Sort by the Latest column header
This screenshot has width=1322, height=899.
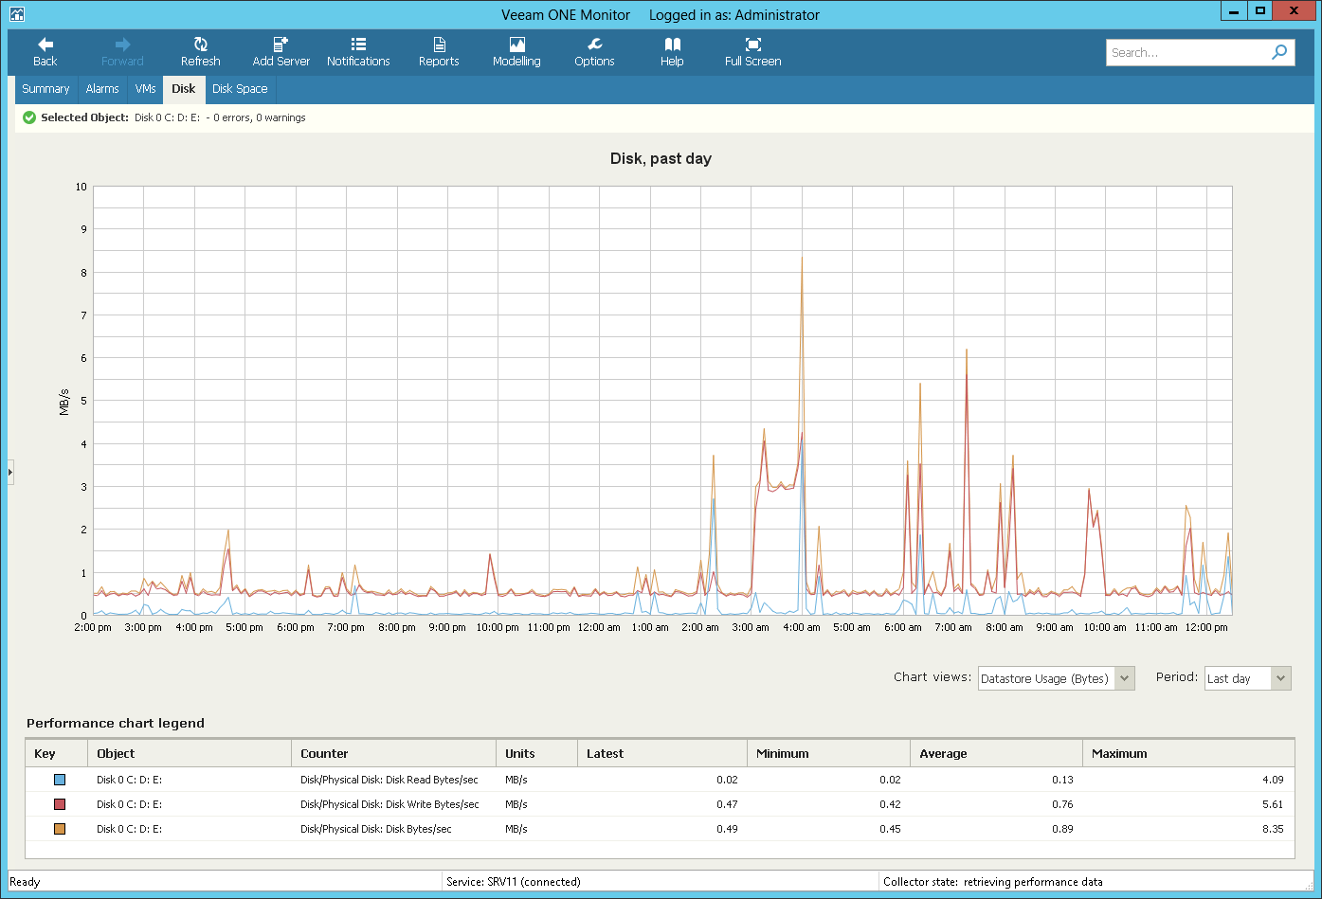662,754
